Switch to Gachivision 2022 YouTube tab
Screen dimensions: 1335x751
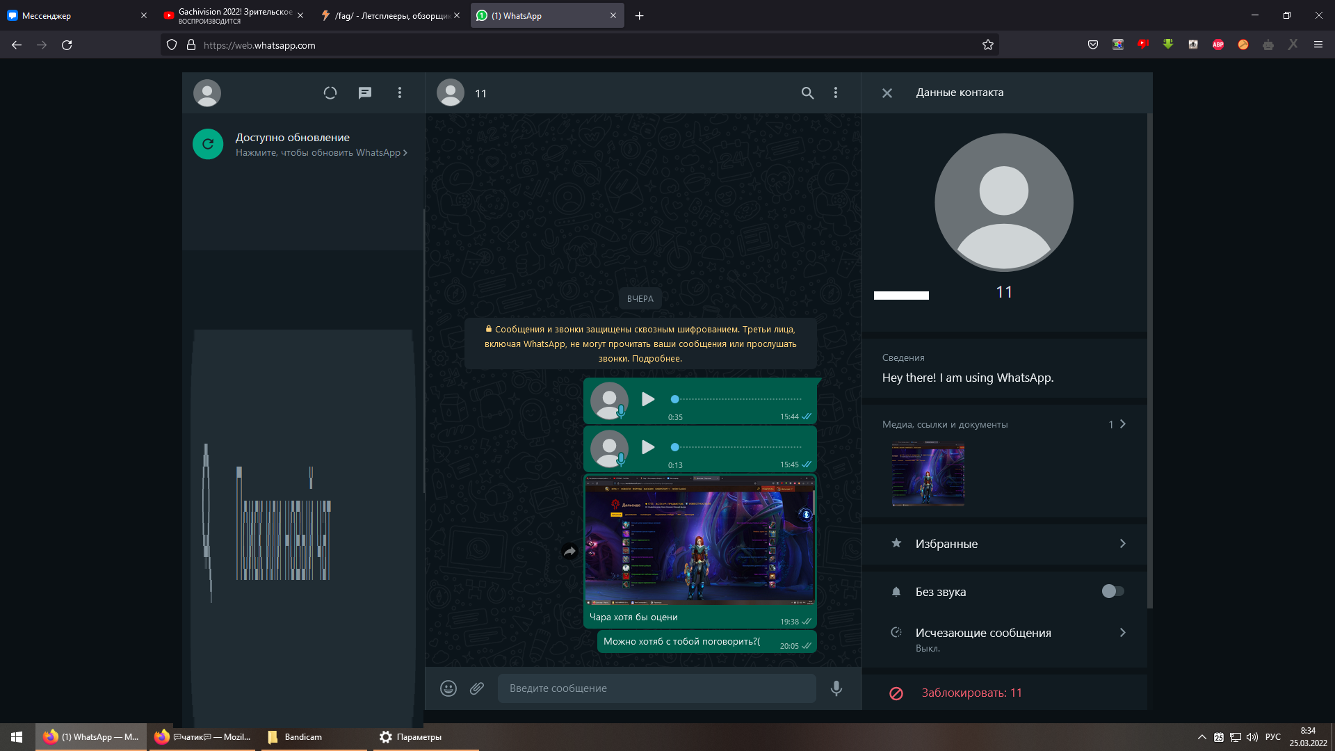pos(234,15)
